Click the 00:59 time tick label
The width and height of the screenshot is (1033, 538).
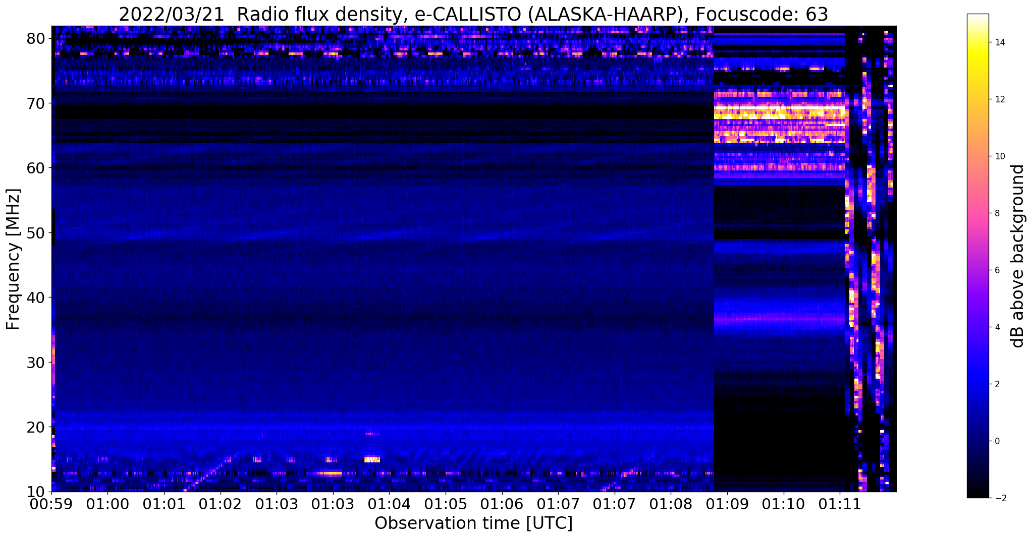(x=51, y=504)
